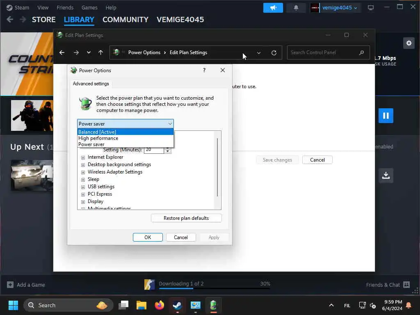Open address bar history dropdown chevron
Image resolution: width=420 pixels, height=315 pixels.
pyautogui.click(x=259, y=53)
